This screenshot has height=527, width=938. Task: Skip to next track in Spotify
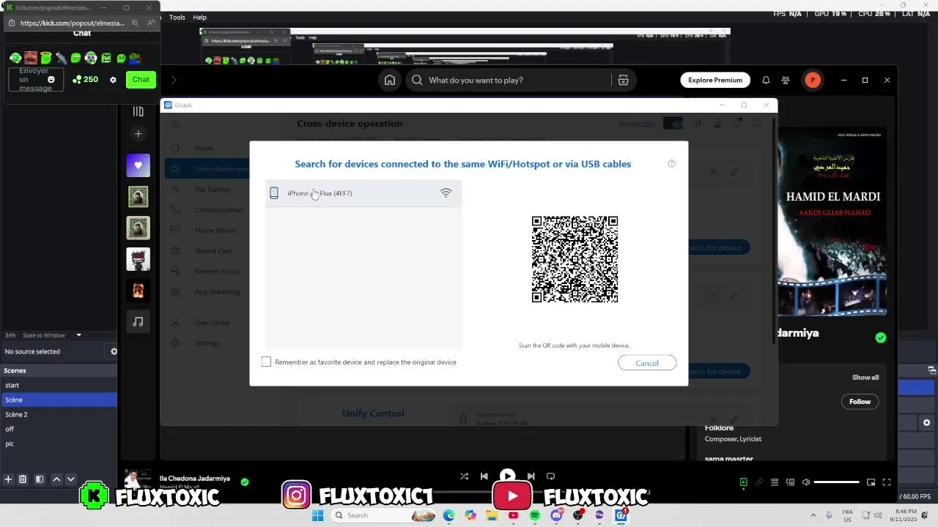(x=531, y=476)
